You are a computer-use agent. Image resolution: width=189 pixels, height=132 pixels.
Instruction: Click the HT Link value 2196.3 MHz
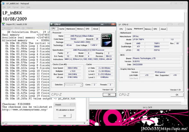pyautogui.click(x=72, y=77)
